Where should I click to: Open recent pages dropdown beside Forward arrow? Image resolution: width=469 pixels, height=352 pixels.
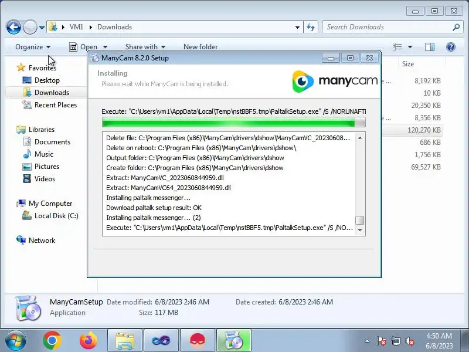click(x=42, y=28)
